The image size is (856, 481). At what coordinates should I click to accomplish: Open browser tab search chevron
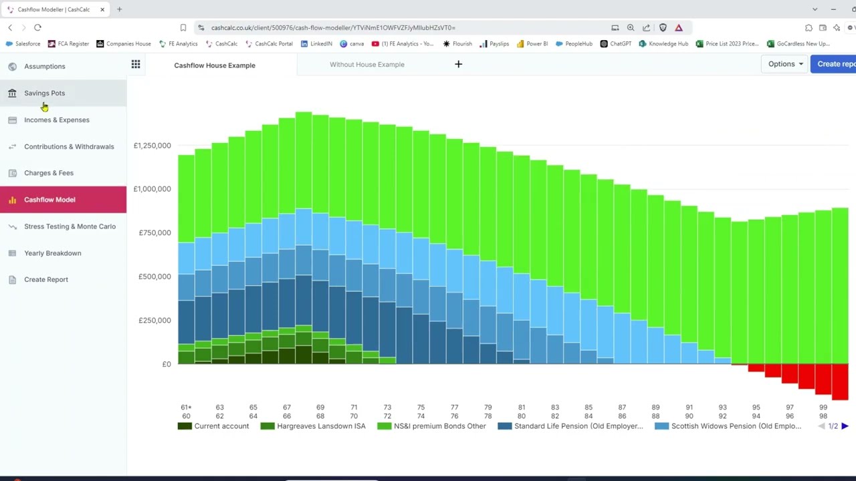pyautogui.click(x=815, y=9)
